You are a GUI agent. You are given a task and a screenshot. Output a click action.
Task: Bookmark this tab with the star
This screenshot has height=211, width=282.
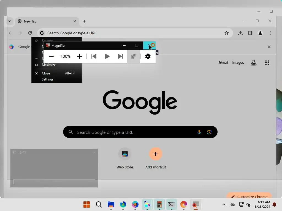point(227,33)
